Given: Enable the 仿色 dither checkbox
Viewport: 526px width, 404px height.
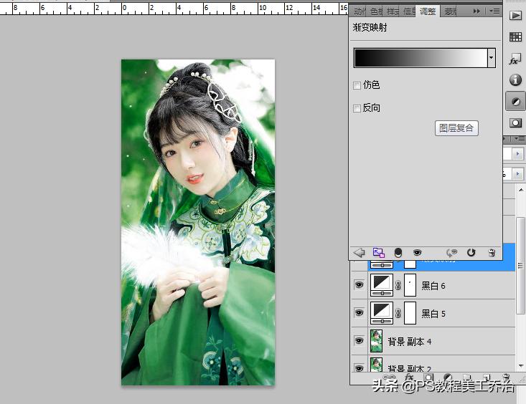Looking at the screenshot, I should 357,85.
